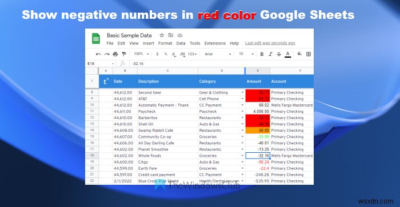Screen dimensions: 400x207
Task: Format as currency with dollar icon
Action: [x=157, y=54]
